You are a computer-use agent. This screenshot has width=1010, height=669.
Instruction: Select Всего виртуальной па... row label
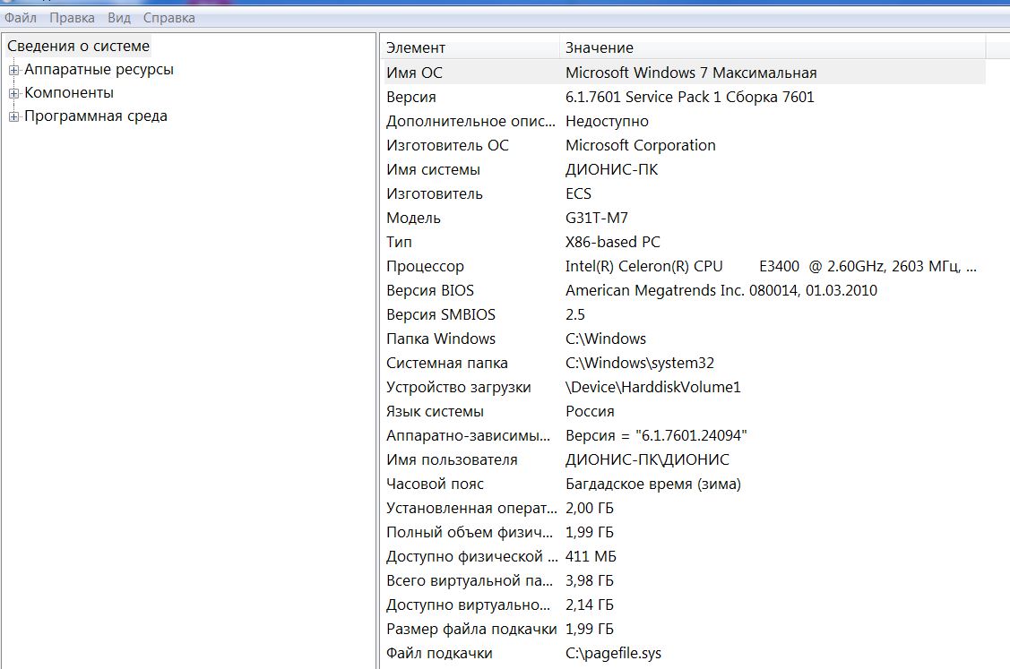click(470, 581)
